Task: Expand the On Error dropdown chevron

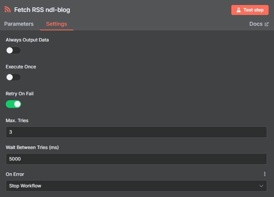Action: coord(261,186)
